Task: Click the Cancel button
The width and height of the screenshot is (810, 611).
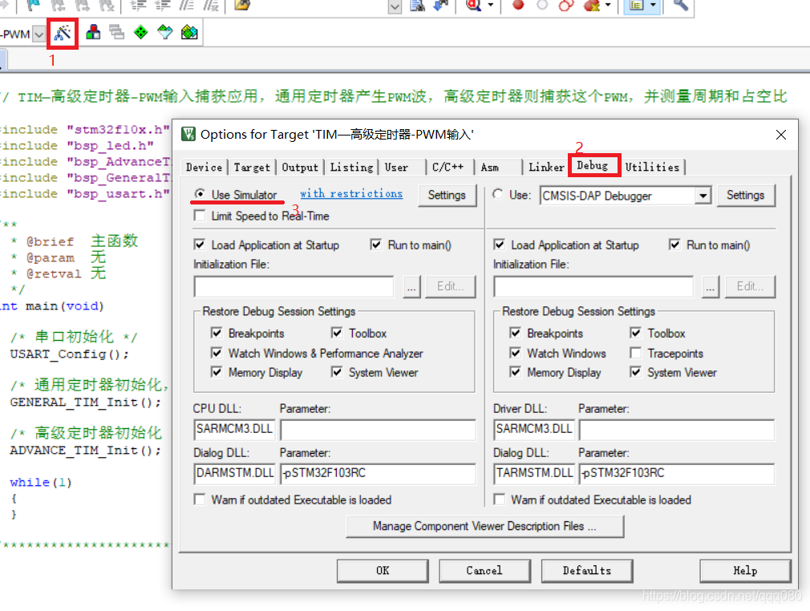Action: [484, 571]
